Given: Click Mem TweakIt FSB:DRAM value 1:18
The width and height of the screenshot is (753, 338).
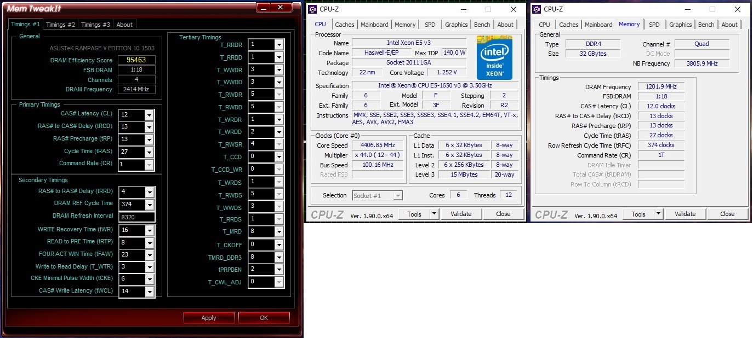Looking at the screenshot, I should click(x=136, y=70).
